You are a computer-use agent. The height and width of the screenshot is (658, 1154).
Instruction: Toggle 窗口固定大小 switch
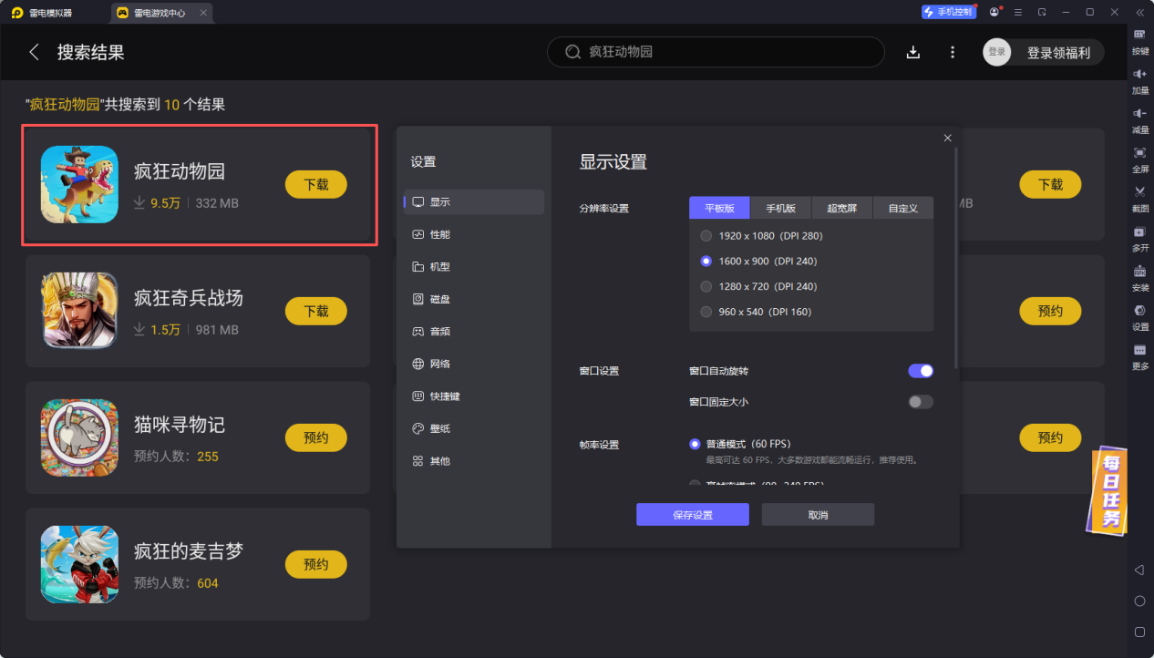coord(921,402)
